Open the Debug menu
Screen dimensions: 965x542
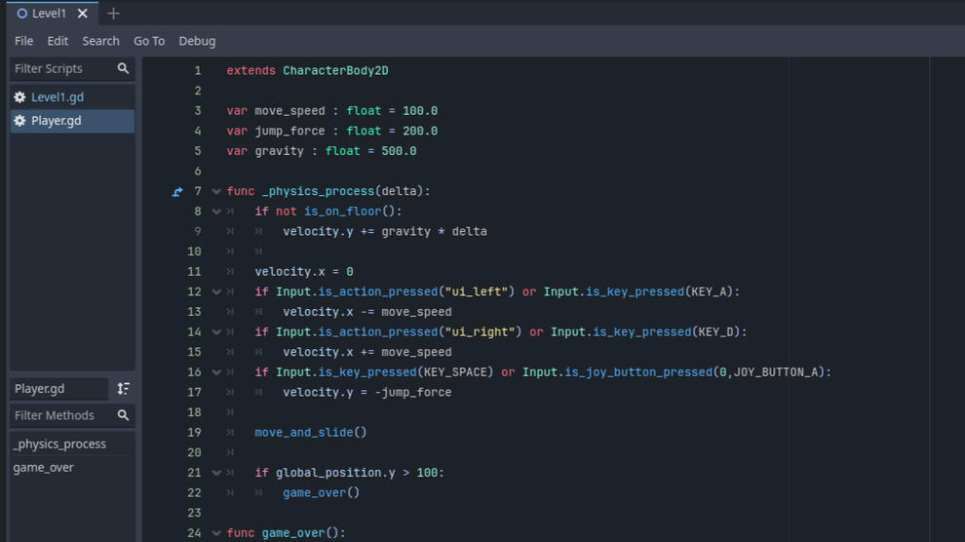coord(197,41)
